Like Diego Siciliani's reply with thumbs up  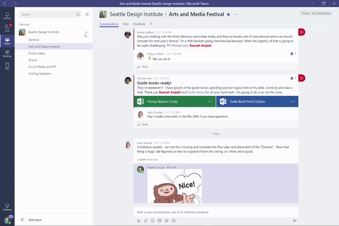292,54
